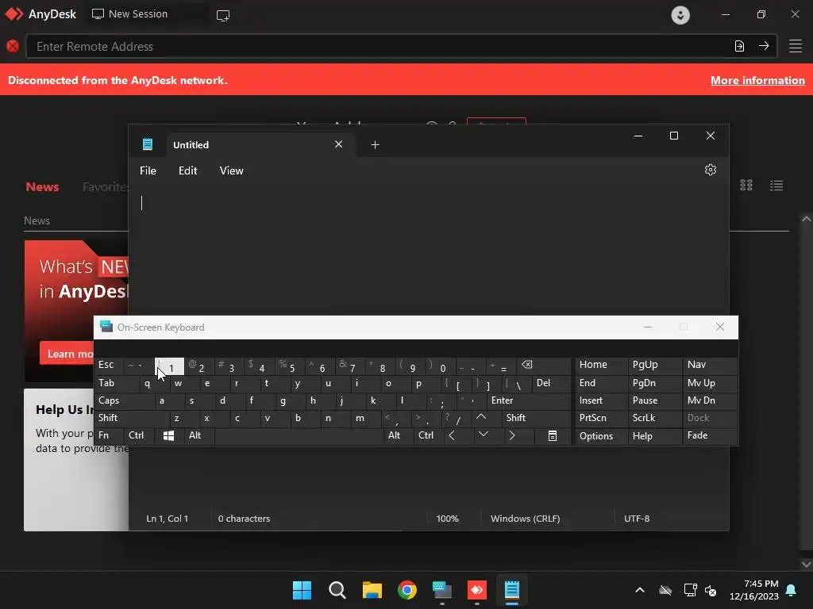813x609 pixels.
Task: Click the Windows logo key on On-Screen Keyboard
Action: click(x=168, y=436)
